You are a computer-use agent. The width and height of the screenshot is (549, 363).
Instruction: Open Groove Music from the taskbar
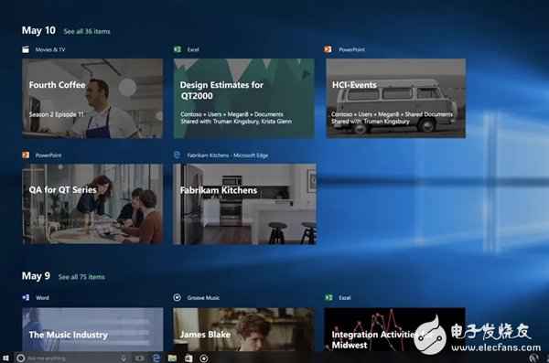pyautogui.click(x=204, y=358)
